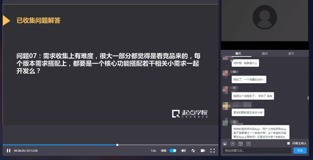Click the flower gift icon
Screen dimensions: 313x160
coord(232,144)
